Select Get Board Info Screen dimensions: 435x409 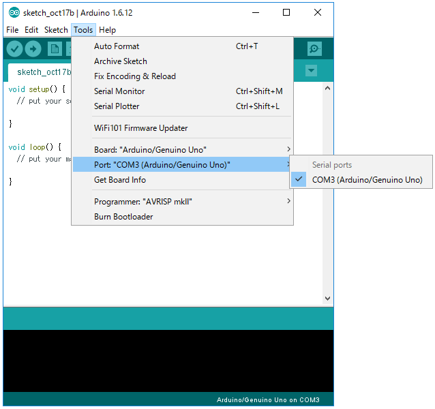(182, 180)
